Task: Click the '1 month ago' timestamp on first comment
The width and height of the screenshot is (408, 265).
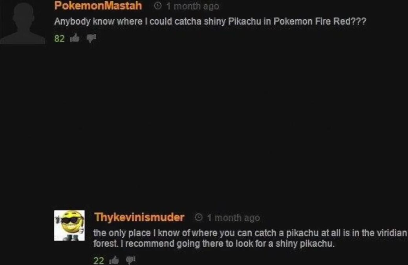Action: coord(193,6)
